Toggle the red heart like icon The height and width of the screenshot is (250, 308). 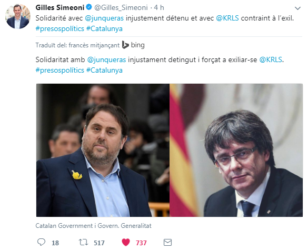tap(126, 242)
